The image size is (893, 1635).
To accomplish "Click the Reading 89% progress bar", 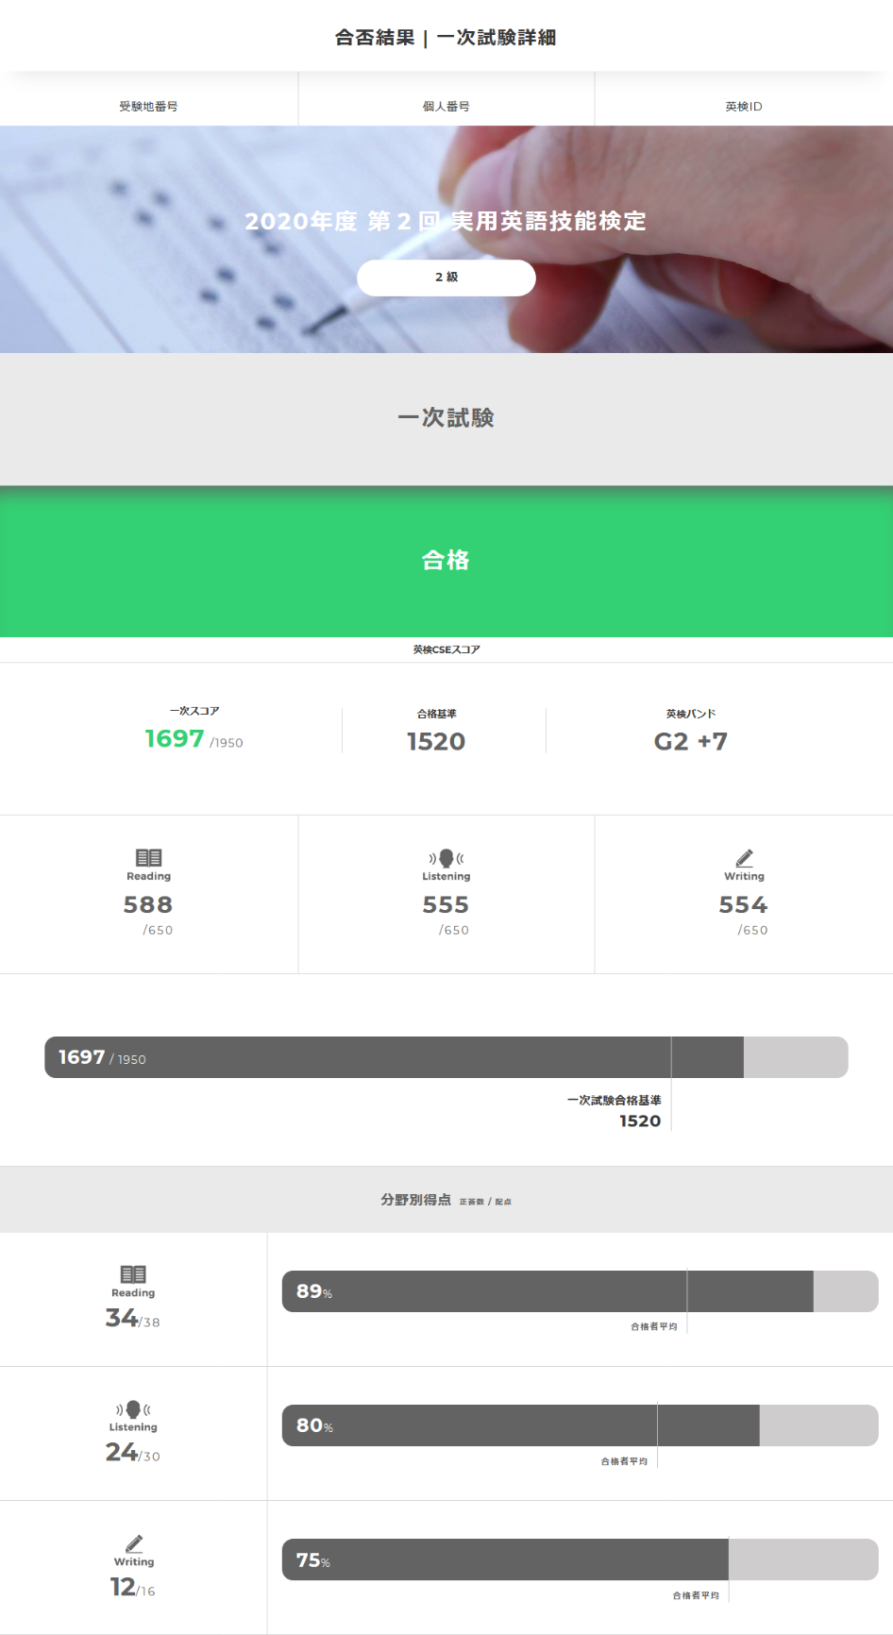I will click(x=580, y=1291).
